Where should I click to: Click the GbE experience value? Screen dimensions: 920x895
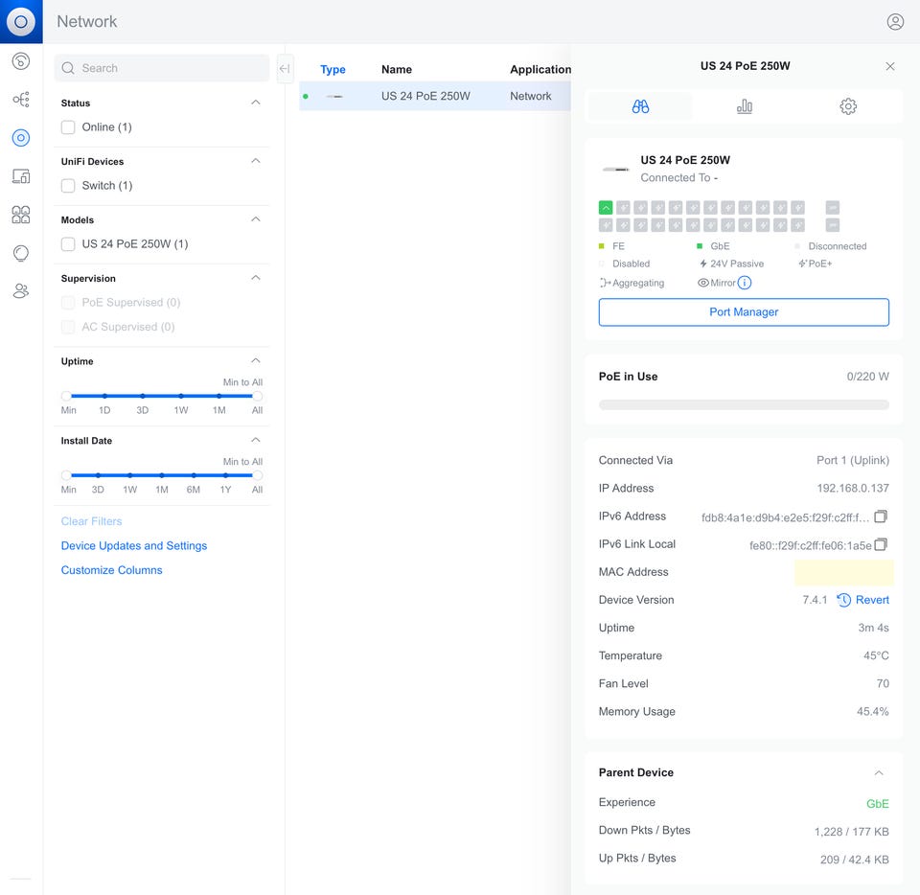pos(877,804)
